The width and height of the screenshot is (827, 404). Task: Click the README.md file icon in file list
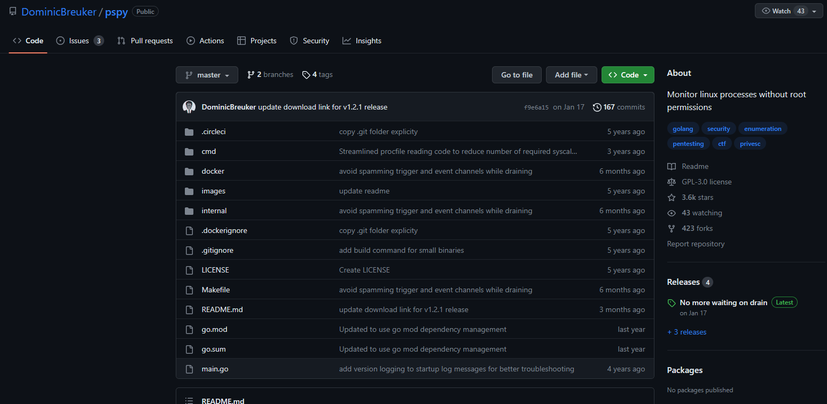pyautogui.click(x=189, y=309)
